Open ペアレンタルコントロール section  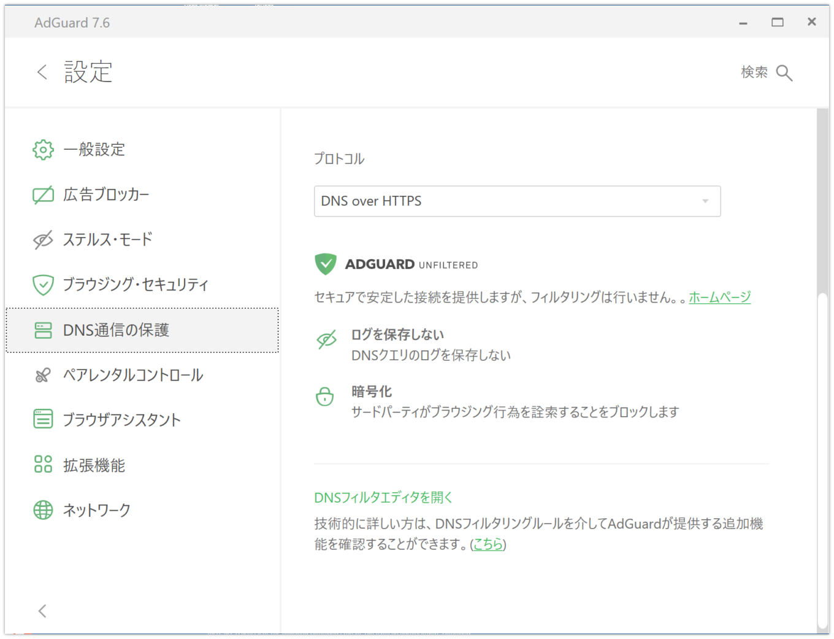pyautogui.click(x=142, y=375)
